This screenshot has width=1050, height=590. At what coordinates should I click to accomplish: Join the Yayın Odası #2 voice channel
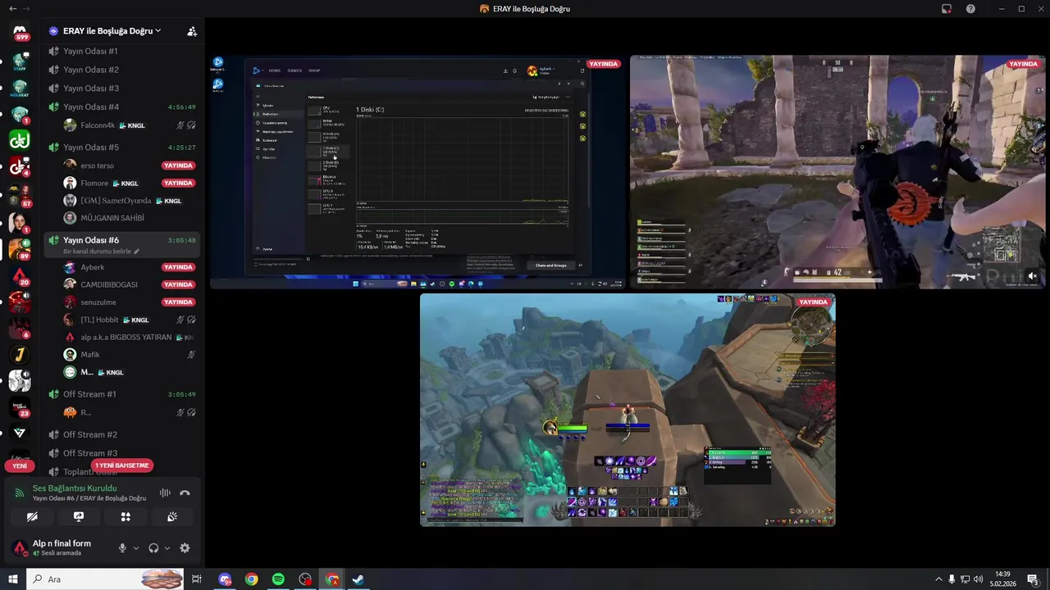point(121,70)
